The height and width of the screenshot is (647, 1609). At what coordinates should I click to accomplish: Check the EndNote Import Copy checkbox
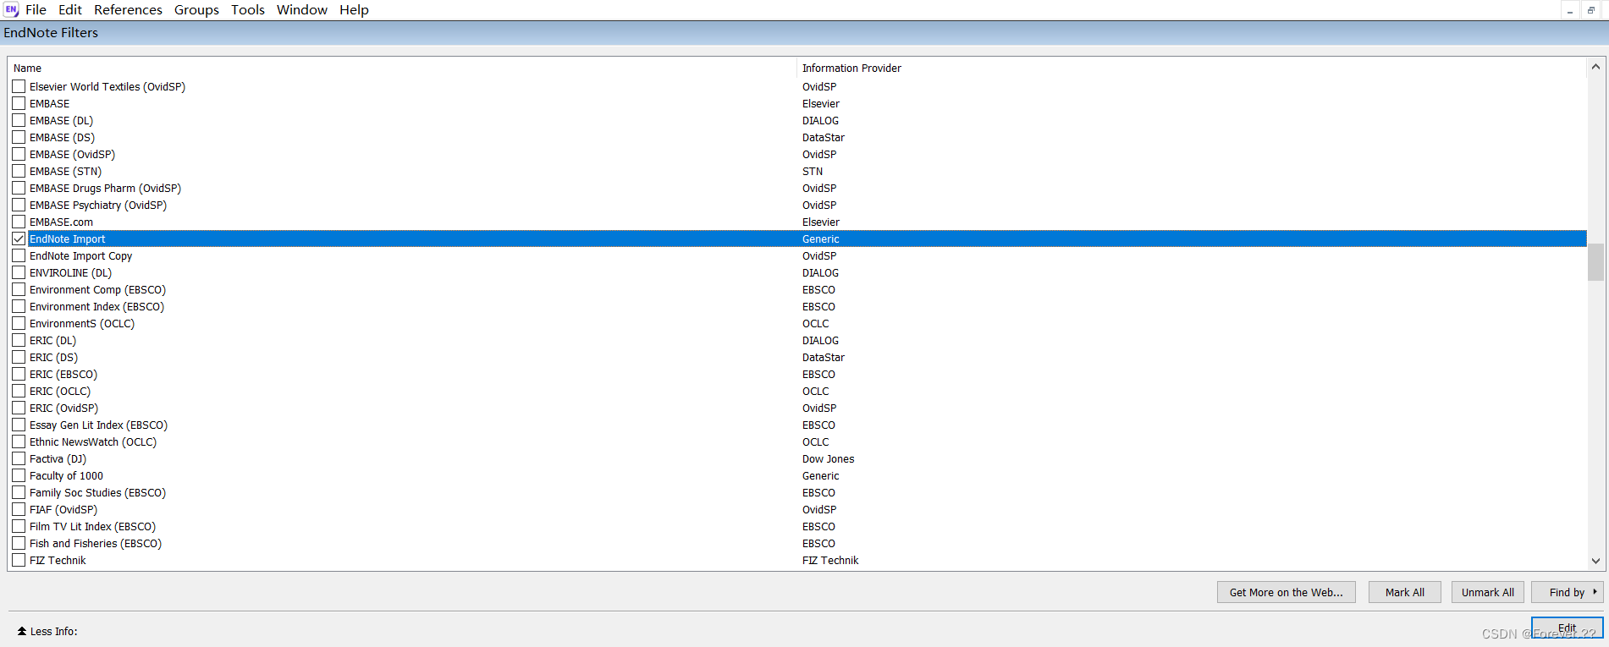pyautogui.click(x=19, y=255)
